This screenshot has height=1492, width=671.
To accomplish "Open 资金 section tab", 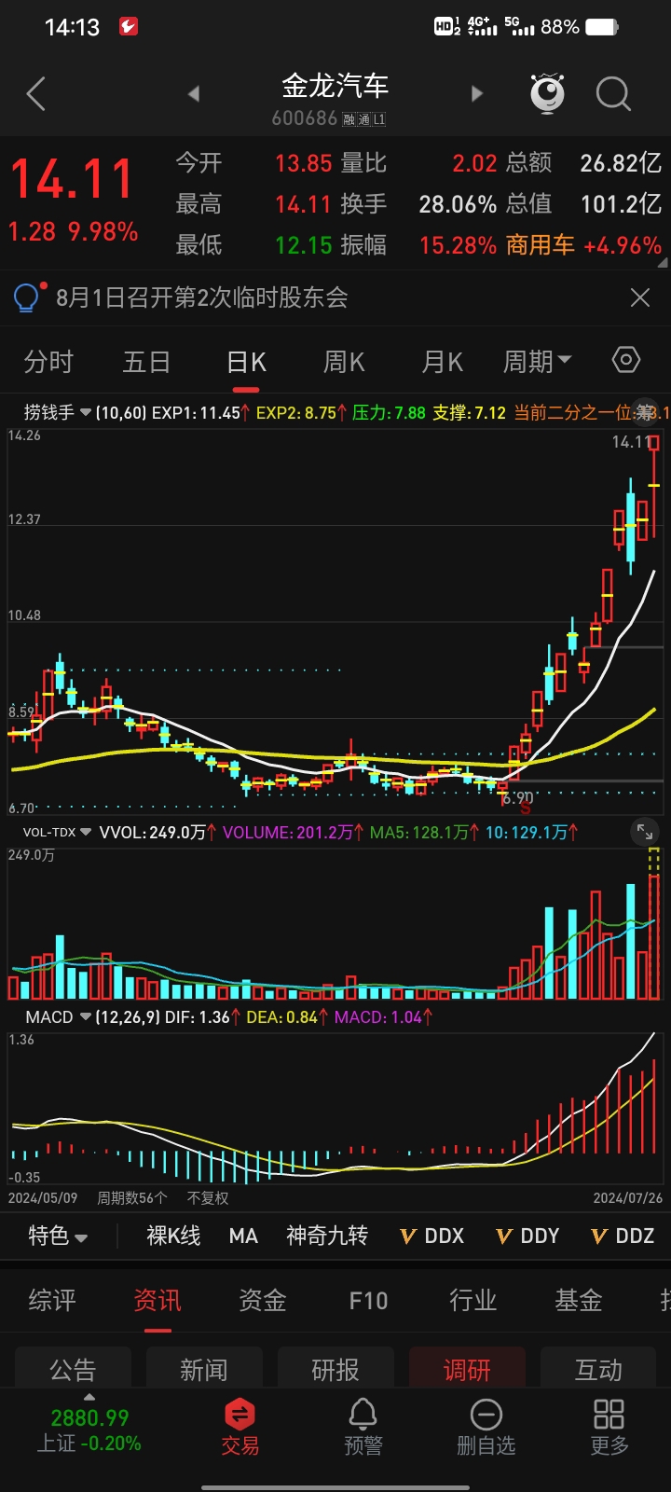I will [263, 1300].
